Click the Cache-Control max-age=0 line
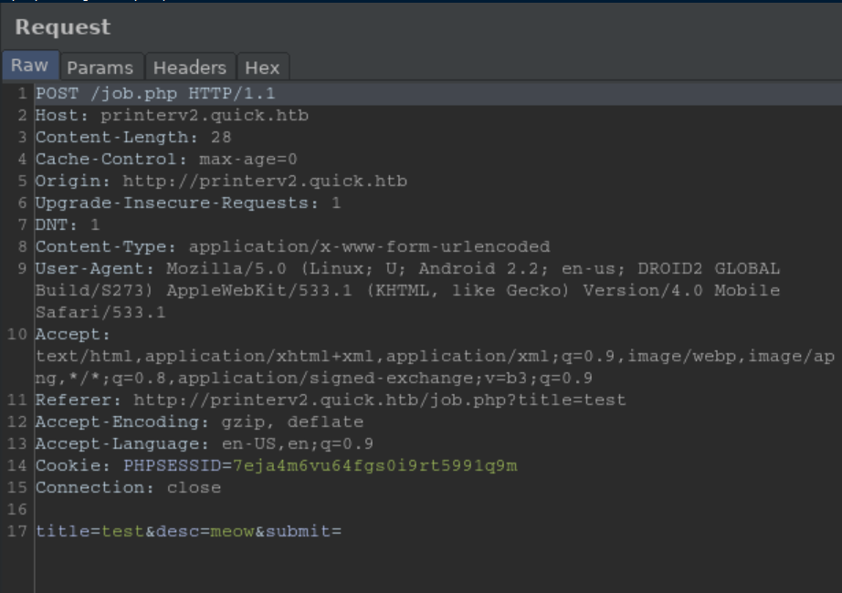 pos(166,160)
